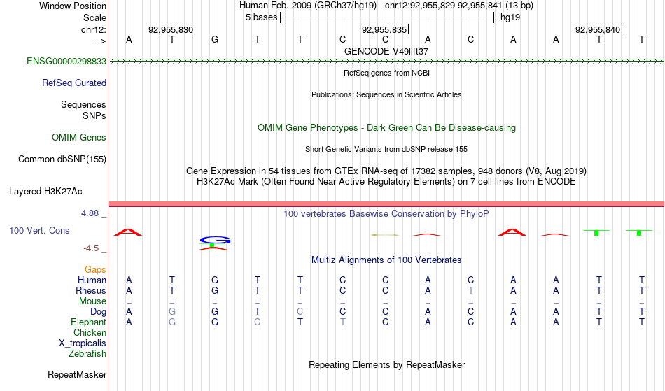
Task: Click the 4.88 upper PhyloP scale value
Action: coord(90,213)
